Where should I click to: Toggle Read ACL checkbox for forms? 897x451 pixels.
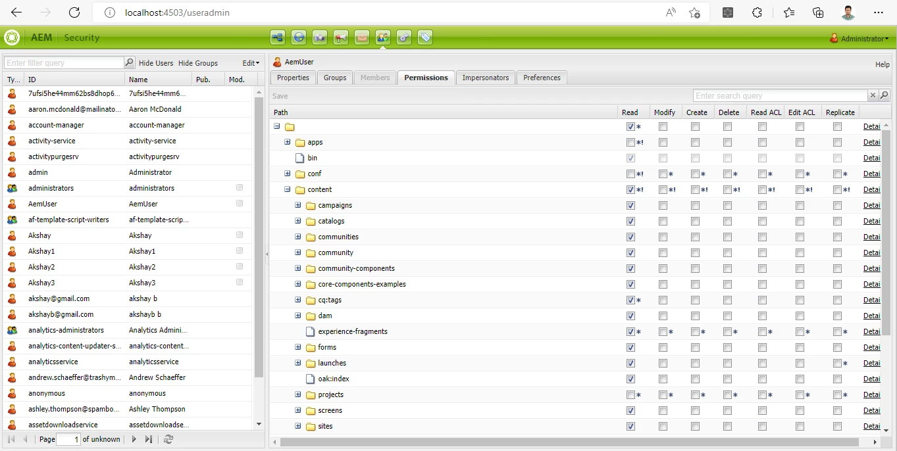(x=762, y=347)
